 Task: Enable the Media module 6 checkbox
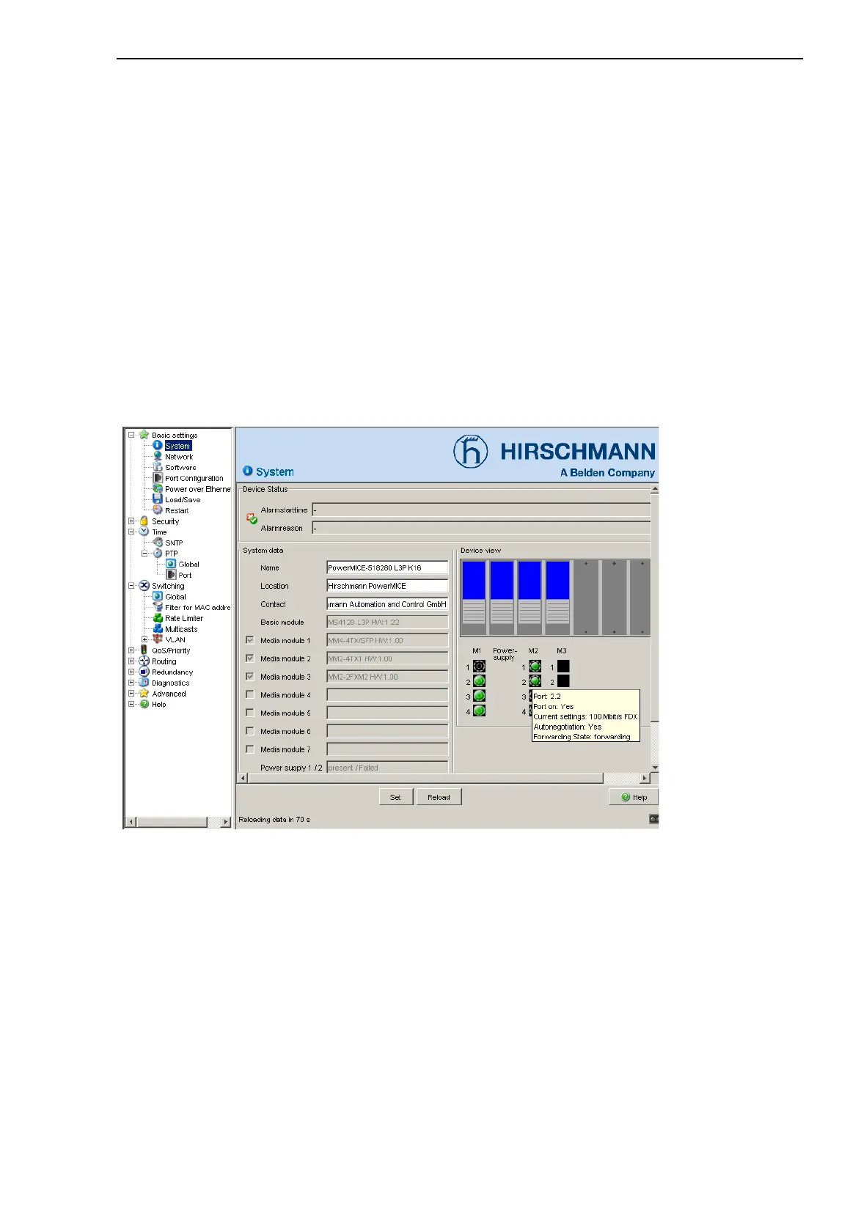tap(250, 731)
